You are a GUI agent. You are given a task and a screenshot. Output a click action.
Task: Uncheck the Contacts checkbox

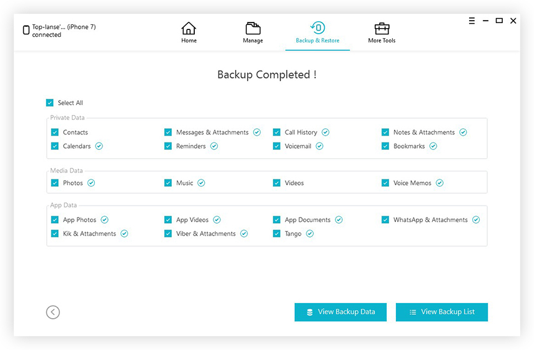[x=55, y=132]
